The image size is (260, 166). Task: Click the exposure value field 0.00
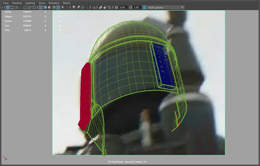click(123, 7)
